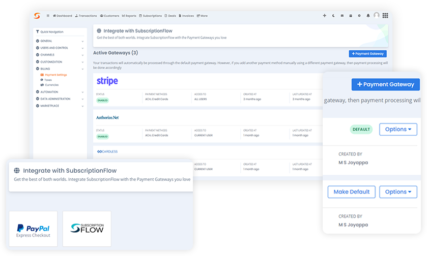This screenshot has height=256, width=427.
Task: Click the circle icon beside CHANNELS
Action: click(38, 55)
